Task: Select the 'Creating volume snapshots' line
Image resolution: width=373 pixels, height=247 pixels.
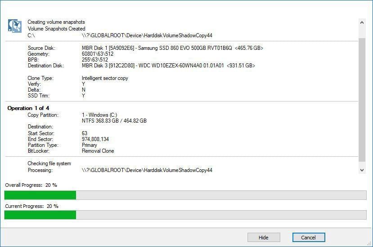Action: click(56, 22)
